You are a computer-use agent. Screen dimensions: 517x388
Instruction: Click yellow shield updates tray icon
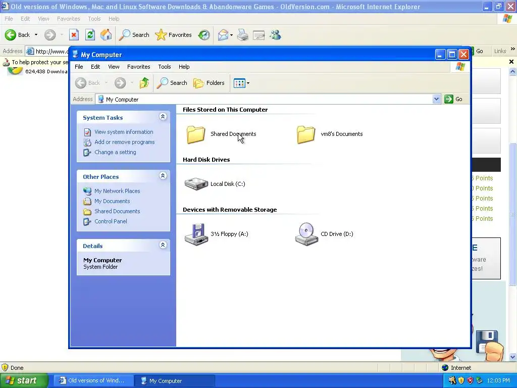pyautogui.click(x=461, y=381)
